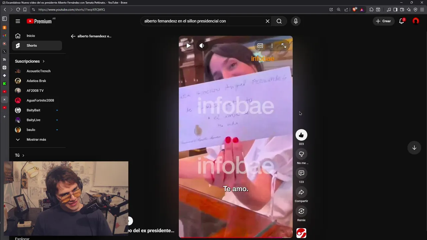Image resolution: width=427 pixels, height=240 pixels.
Task: Open AF2008 TV channel subscription
Action: point(37,91)
